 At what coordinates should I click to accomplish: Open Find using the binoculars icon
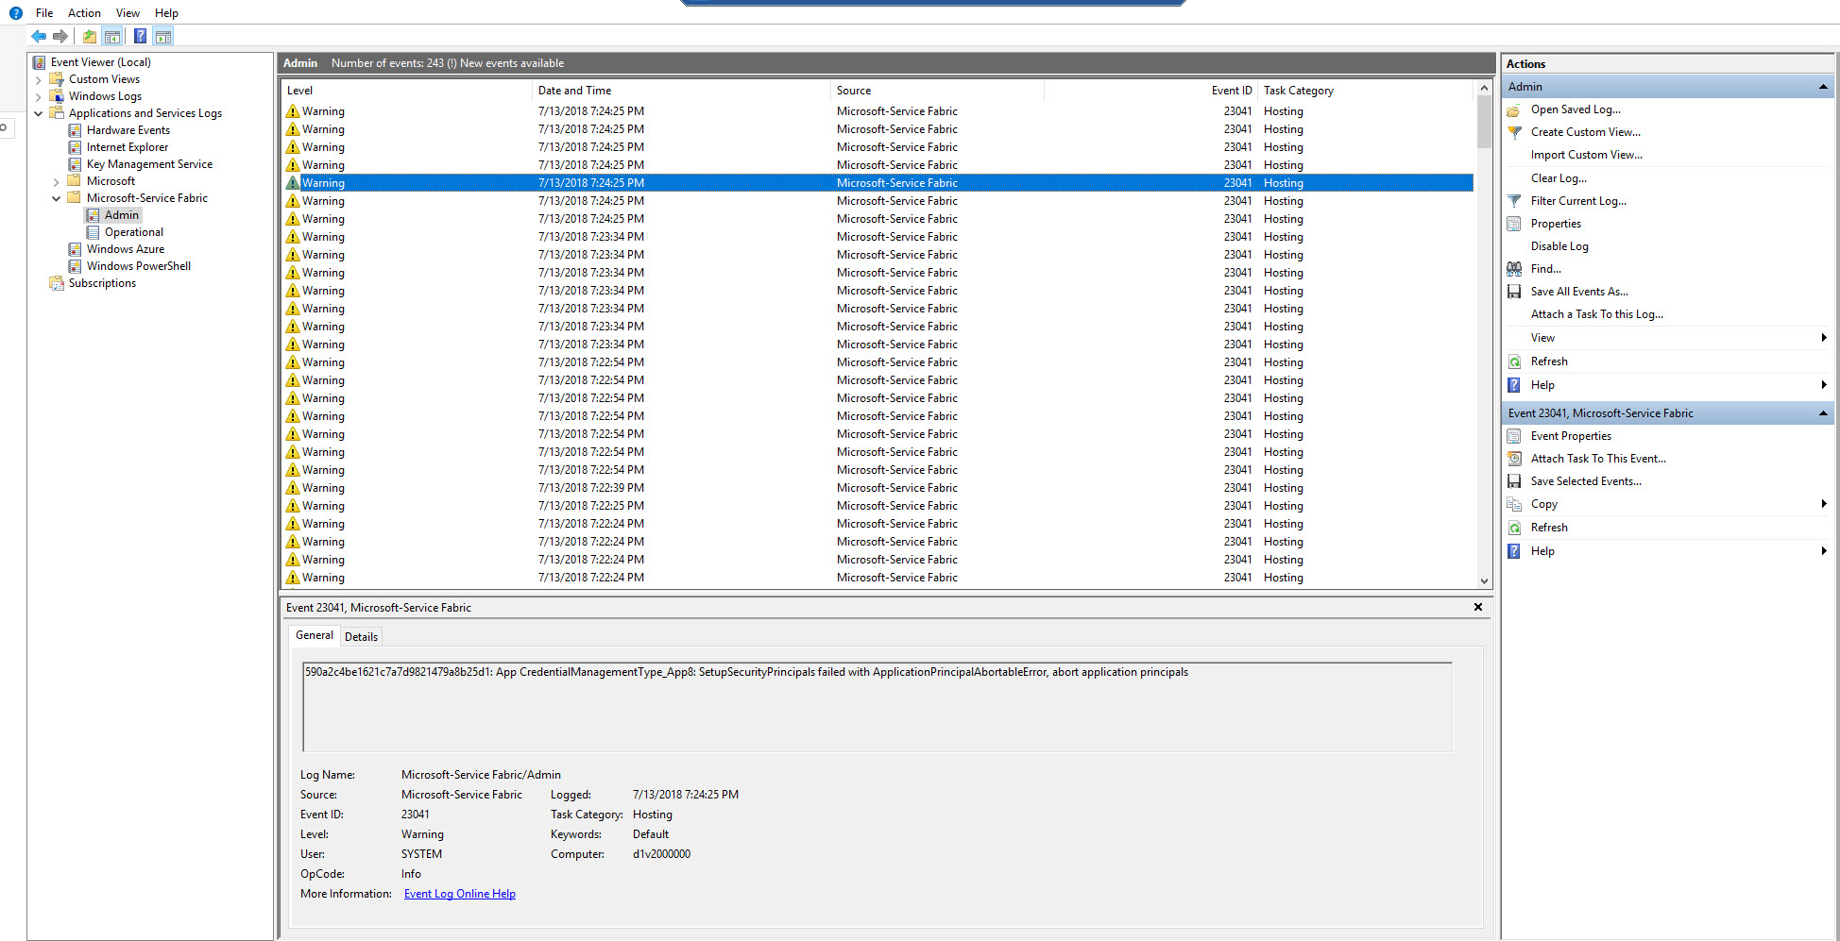point(1514,268)
